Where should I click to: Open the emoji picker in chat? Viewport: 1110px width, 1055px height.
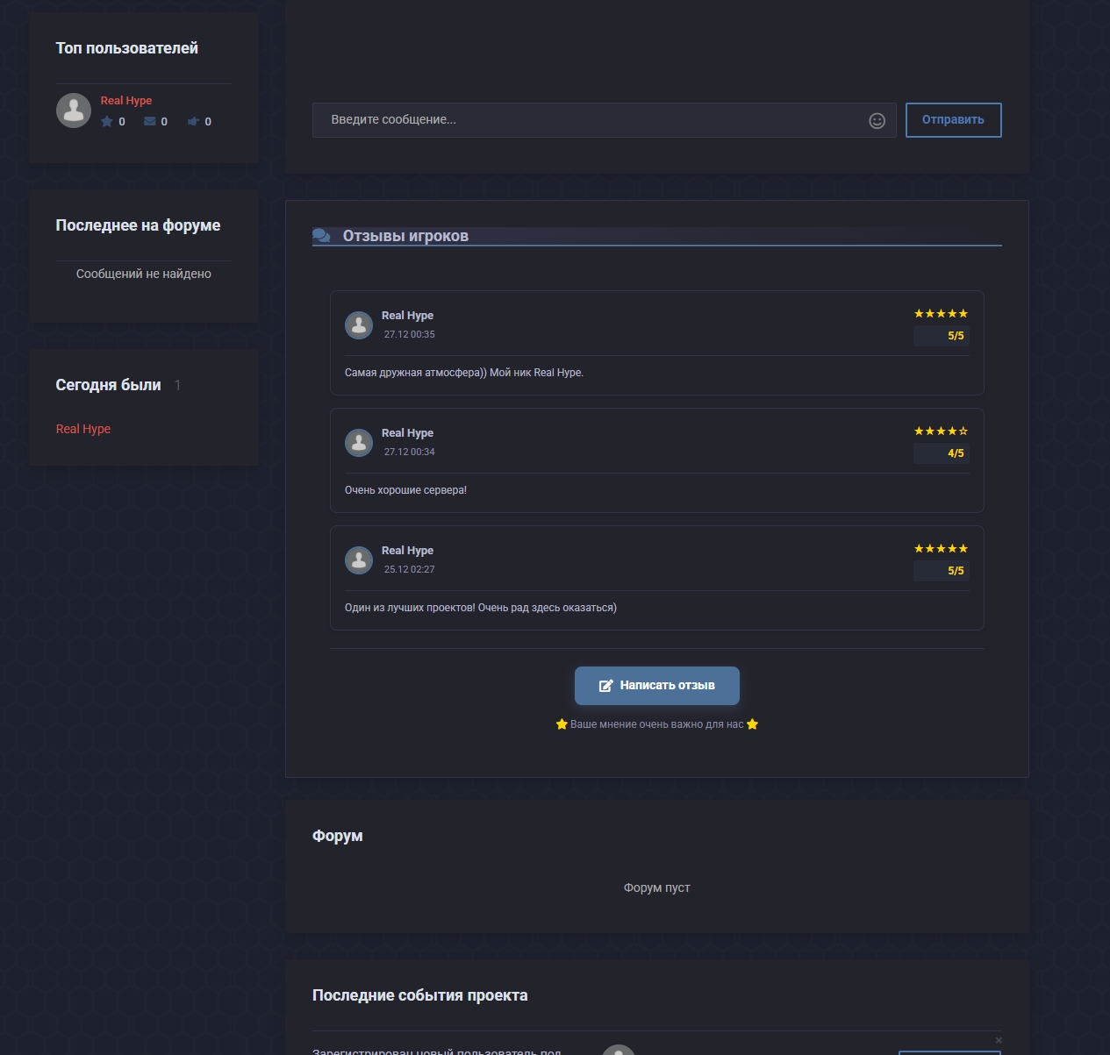[x=877, y=121]
